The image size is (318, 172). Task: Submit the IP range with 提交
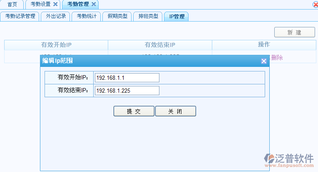(x=134, y=111)
